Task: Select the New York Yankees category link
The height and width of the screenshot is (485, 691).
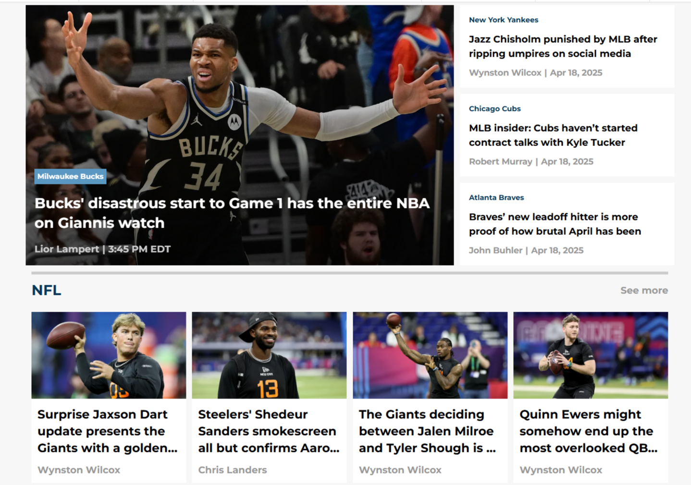Action: [503, 20]
